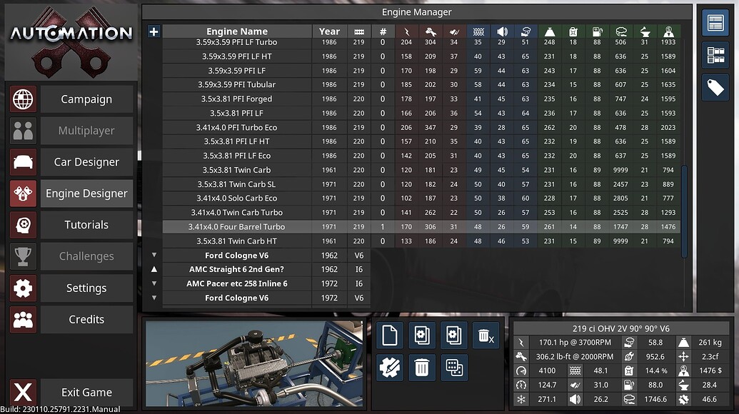Expand the 1972 Ford Cologne V6 family
This screenshot has width=739, height=414.
tap(154, 298)
